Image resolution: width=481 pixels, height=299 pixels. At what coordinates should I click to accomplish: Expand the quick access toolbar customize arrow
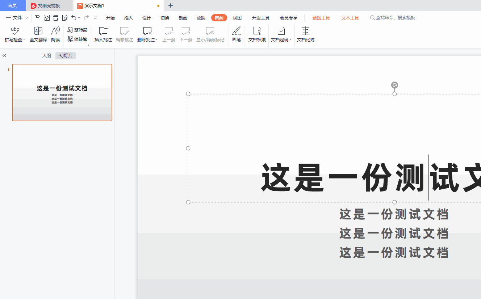[x=95, y=18]
